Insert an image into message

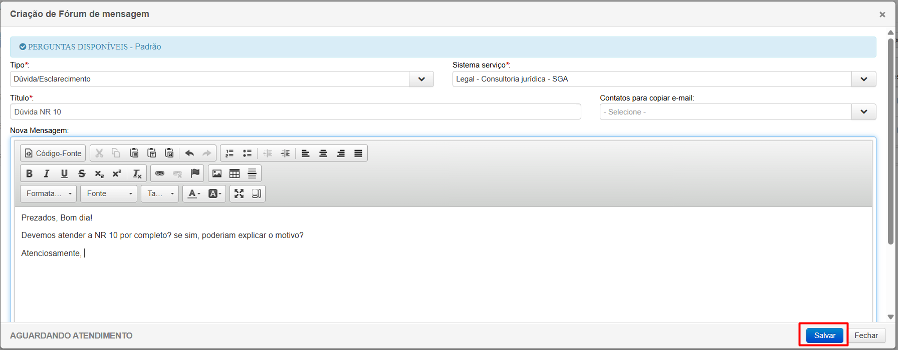tap(217, 173)
